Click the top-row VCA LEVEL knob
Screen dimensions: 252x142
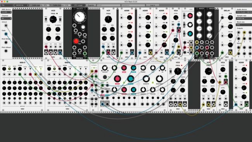pyautogui.click(x=176, y=17)
